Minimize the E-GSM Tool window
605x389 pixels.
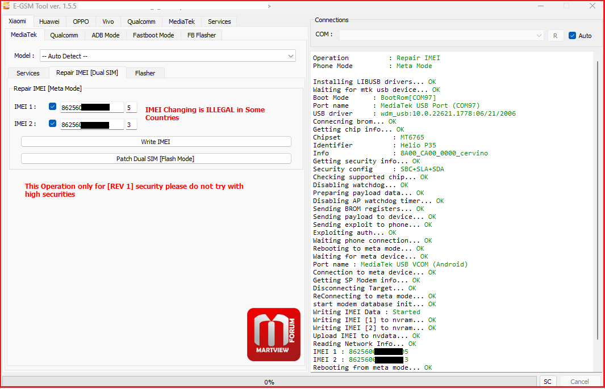pyautogui.click(x=541, y=6)
